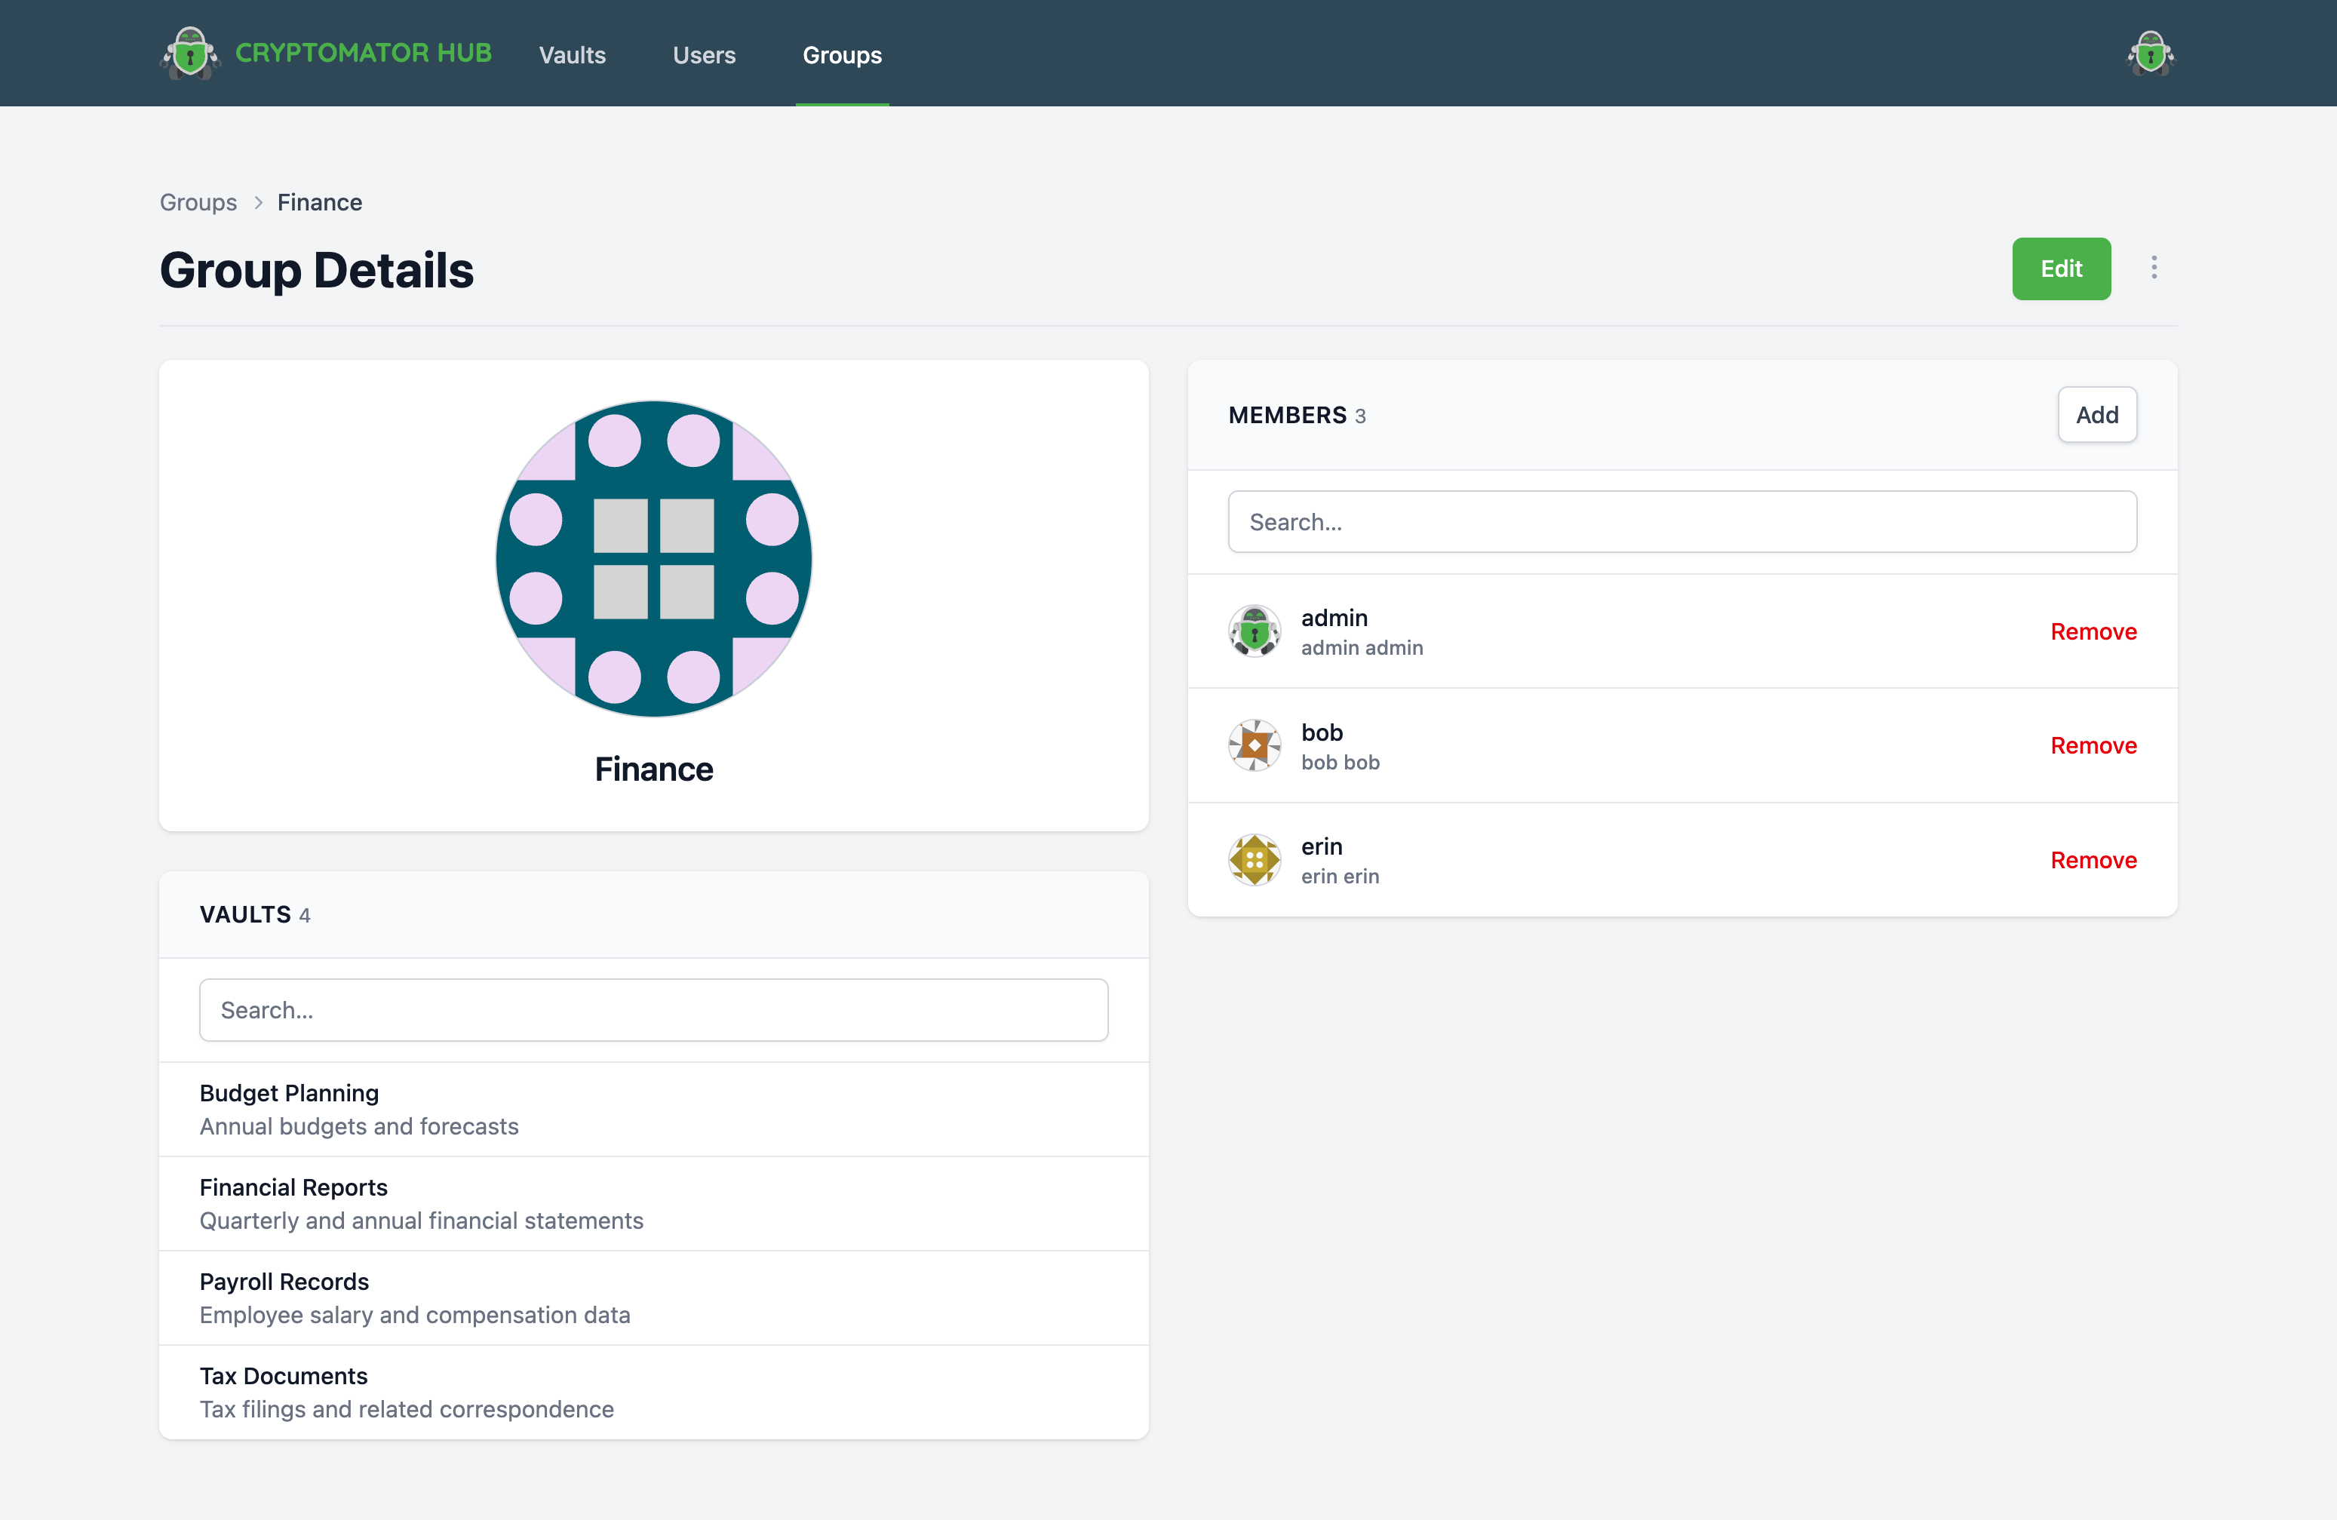This screenshot has width=2337, height=1520.
Task: Go back via the Groups breadcrumb link
Action: 198,202
